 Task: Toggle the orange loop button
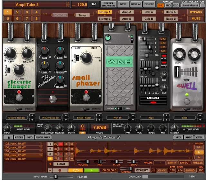(76, 170)
